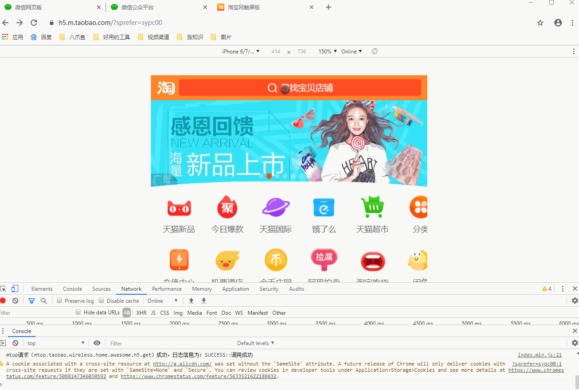Open the 淘宝吃货 lips icon
The image size is (579, 390).
[x=373, y=261]
